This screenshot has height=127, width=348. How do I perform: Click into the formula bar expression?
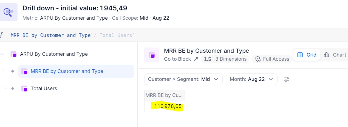click(71, 35)
